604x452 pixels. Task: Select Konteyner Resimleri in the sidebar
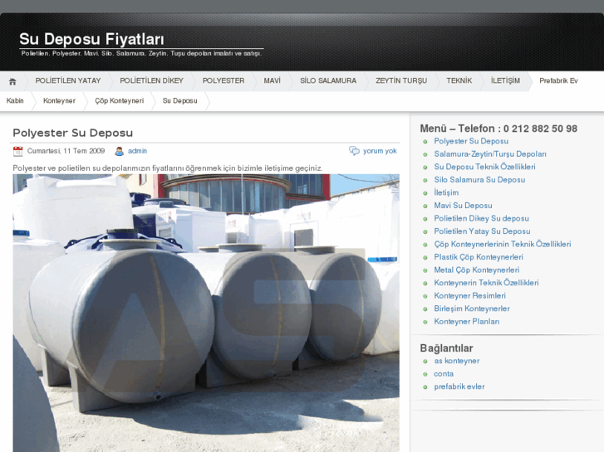pos(469,296)
